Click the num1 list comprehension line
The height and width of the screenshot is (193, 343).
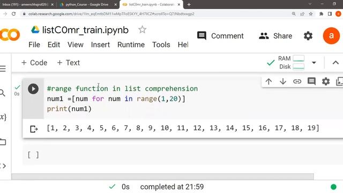pos(116,99)
